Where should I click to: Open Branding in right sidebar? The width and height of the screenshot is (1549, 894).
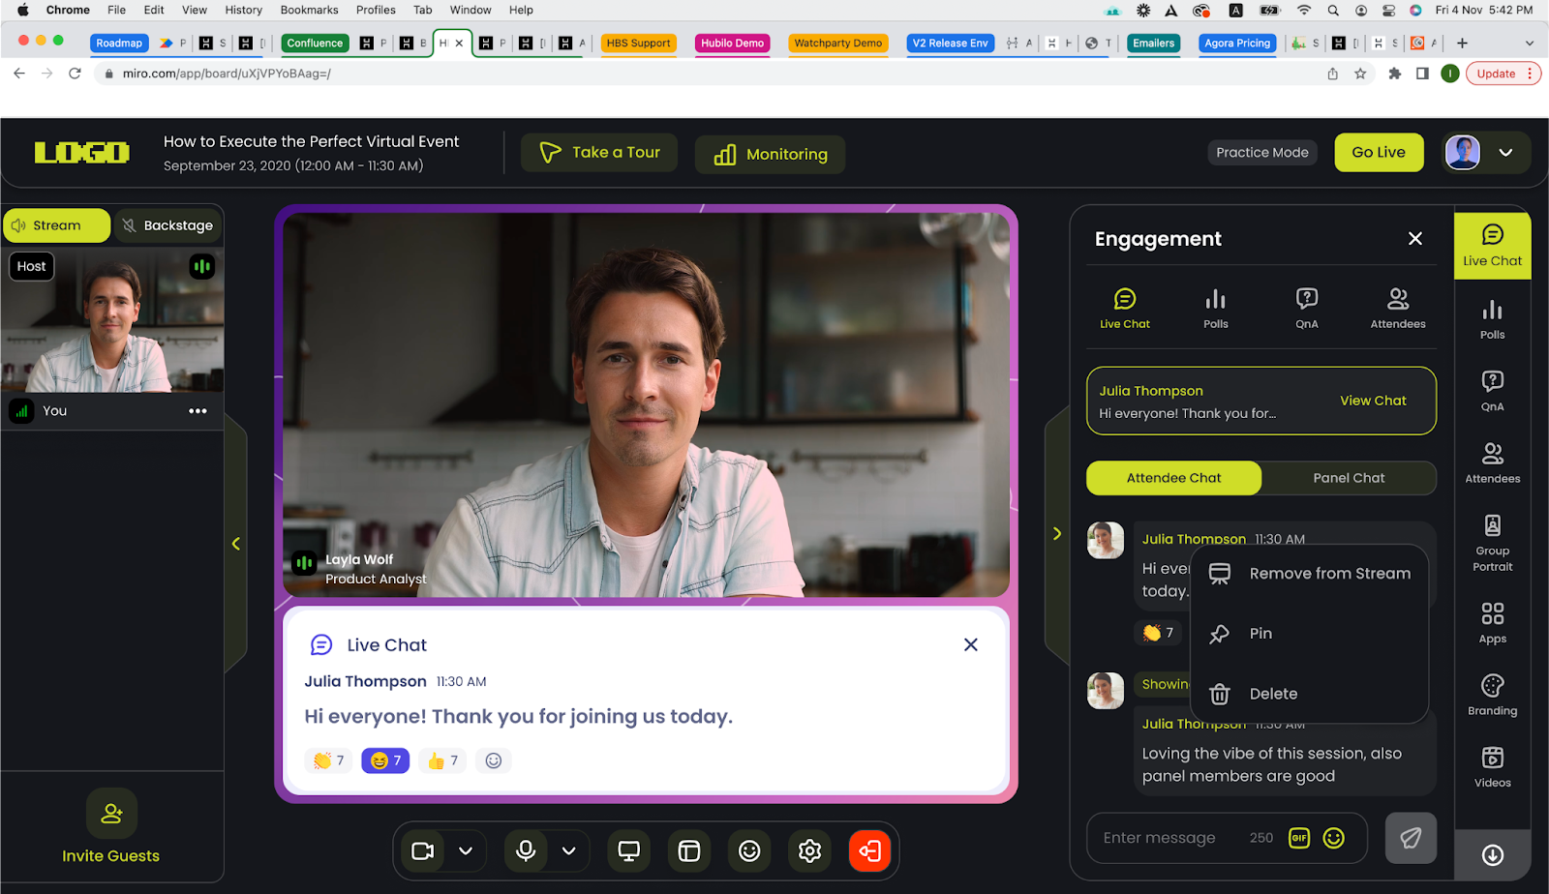[x=1492, y=695]
